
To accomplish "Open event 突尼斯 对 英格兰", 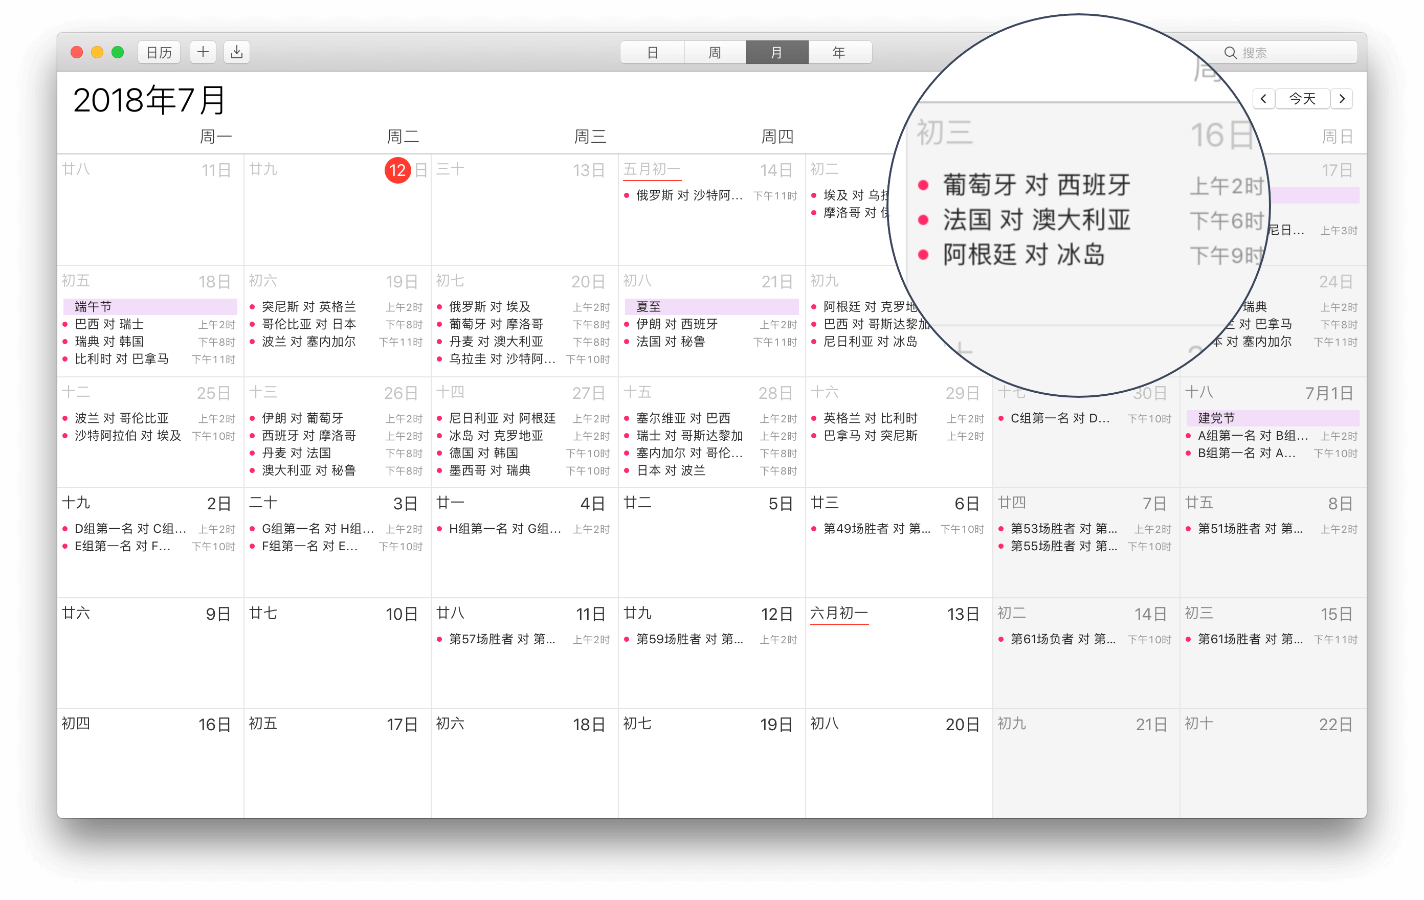I will [x=336, y=306].
